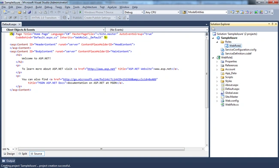Expand the Scripts folder
279x168 pixels.
pos(217,77)
